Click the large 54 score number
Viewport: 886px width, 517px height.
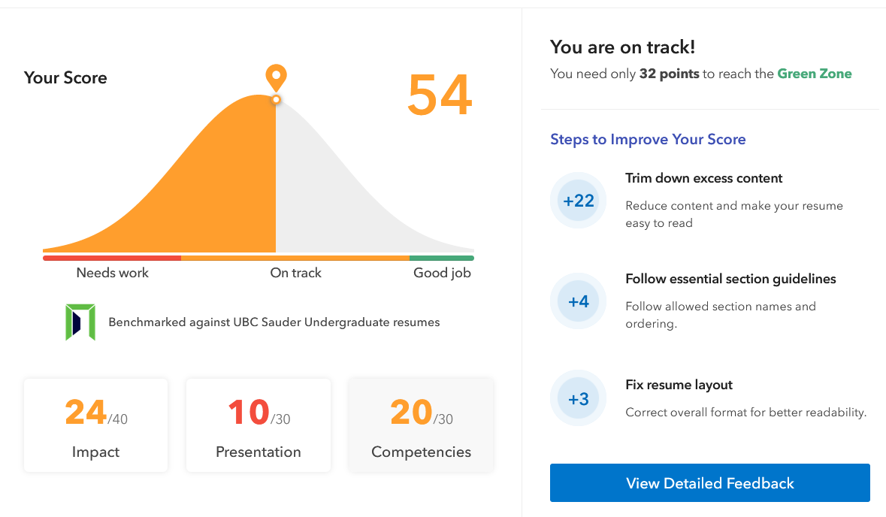click(440, 95)
